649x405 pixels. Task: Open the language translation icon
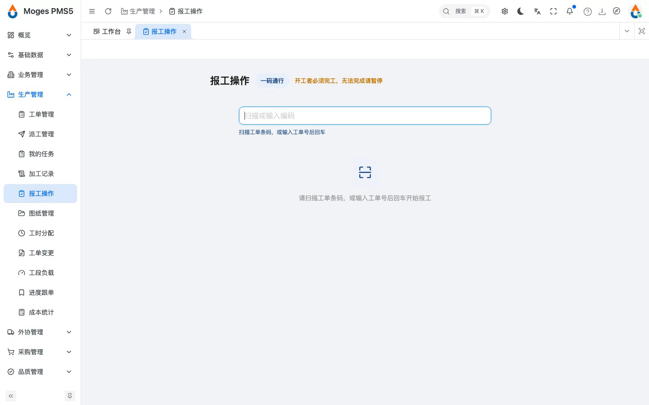537,11
